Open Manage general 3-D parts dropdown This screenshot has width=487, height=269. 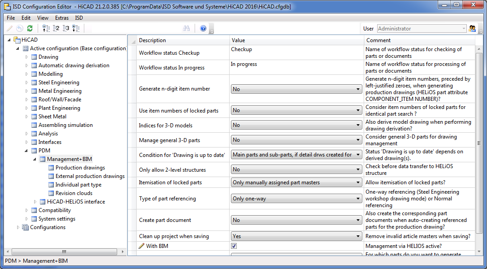click(x=296, y=140)
